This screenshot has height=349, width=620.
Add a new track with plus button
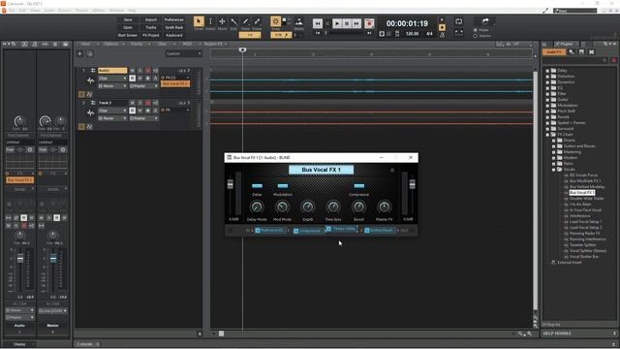[79, 54]
